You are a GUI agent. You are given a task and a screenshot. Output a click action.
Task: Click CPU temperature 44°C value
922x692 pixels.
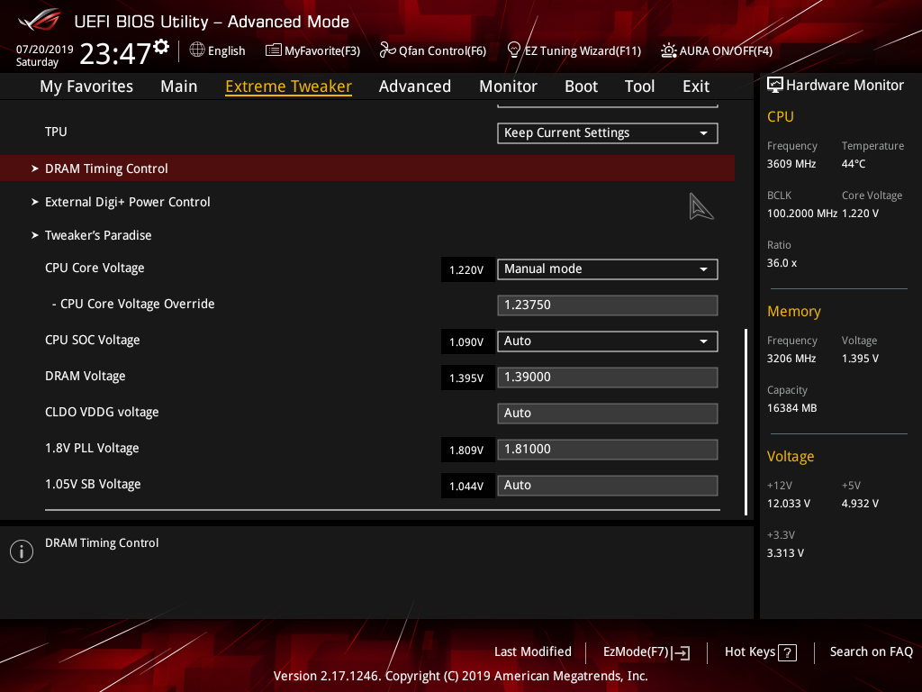click(x=854, y=164)
